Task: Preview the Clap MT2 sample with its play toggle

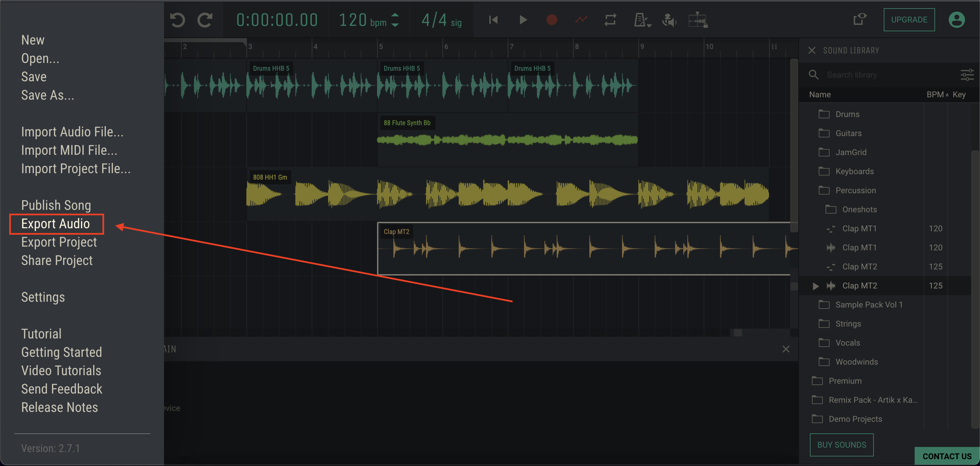Action: 815,286
